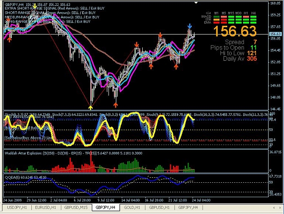Click the 20.4353 QQEA scale value
Screen dimensions: 284x214
pyautogui.click(x=275, y=195)
